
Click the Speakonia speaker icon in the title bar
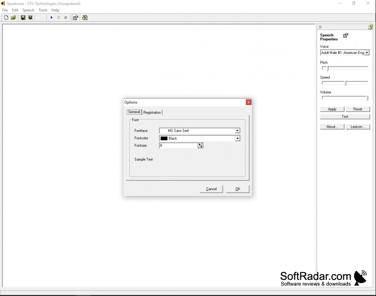3,3
